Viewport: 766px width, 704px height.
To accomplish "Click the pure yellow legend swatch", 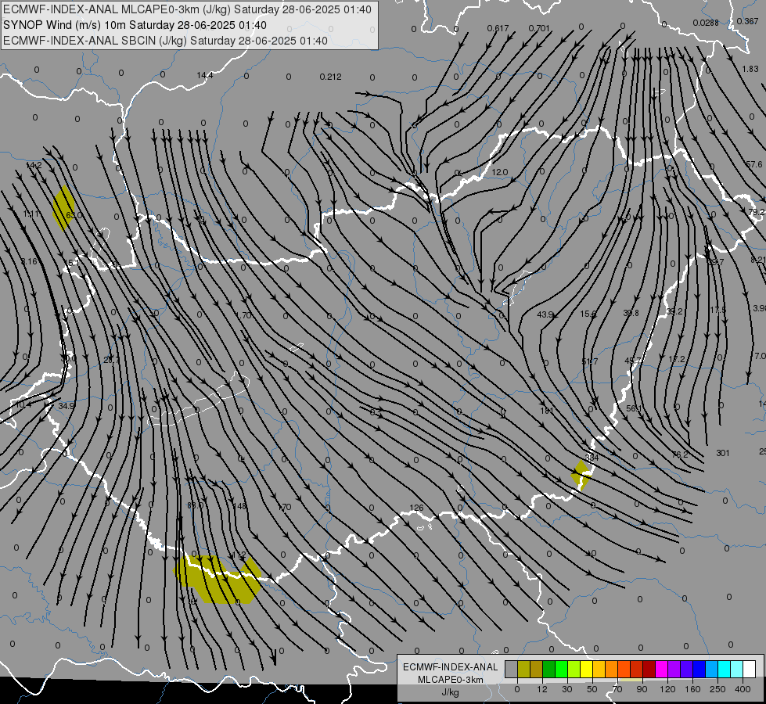I will pos(587,669).
